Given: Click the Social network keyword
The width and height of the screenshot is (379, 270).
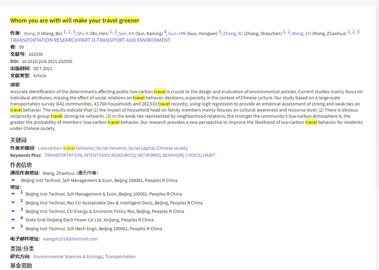Looking at the screenshot, I should [111, 148].
